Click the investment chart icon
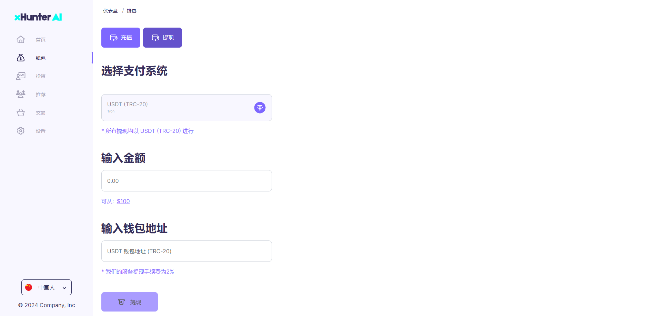 (x=21, y=76)
